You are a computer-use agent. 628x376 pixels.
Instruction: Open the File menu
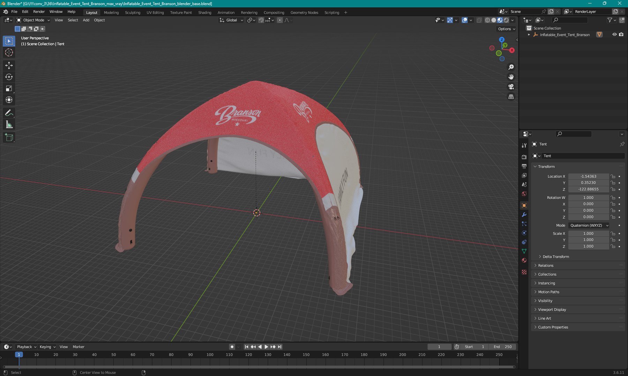click(x=14, y=12)
